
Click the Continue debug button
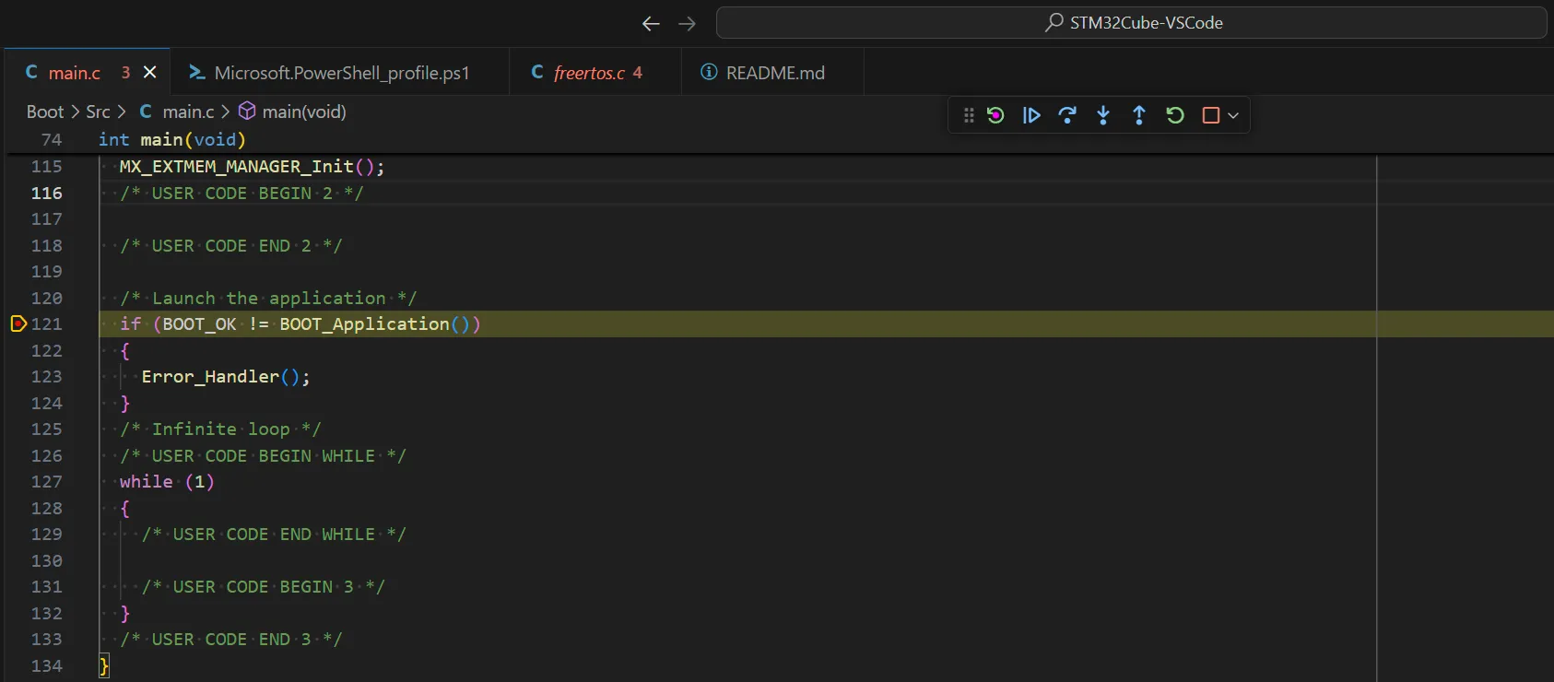point(1031,115)
